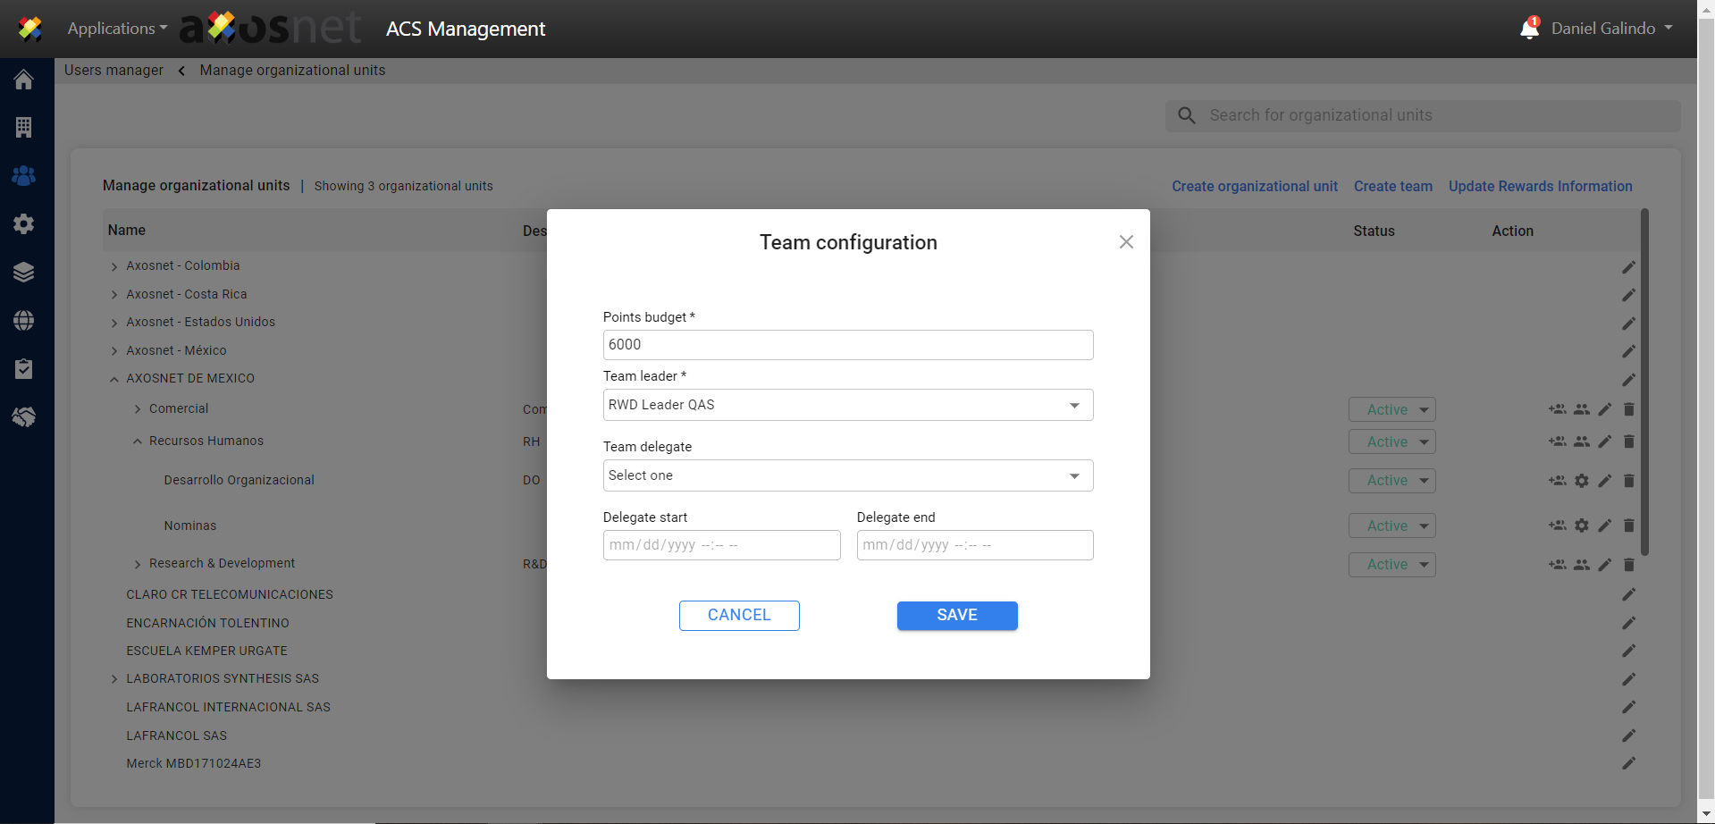Click the Delegate start date field

[x=721, y=545]
